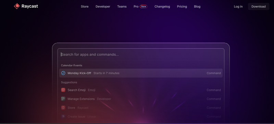Screen dimensions: 274x124
Task: Click Command label on Monday Kick-Off row
Action: coord(213,73)
